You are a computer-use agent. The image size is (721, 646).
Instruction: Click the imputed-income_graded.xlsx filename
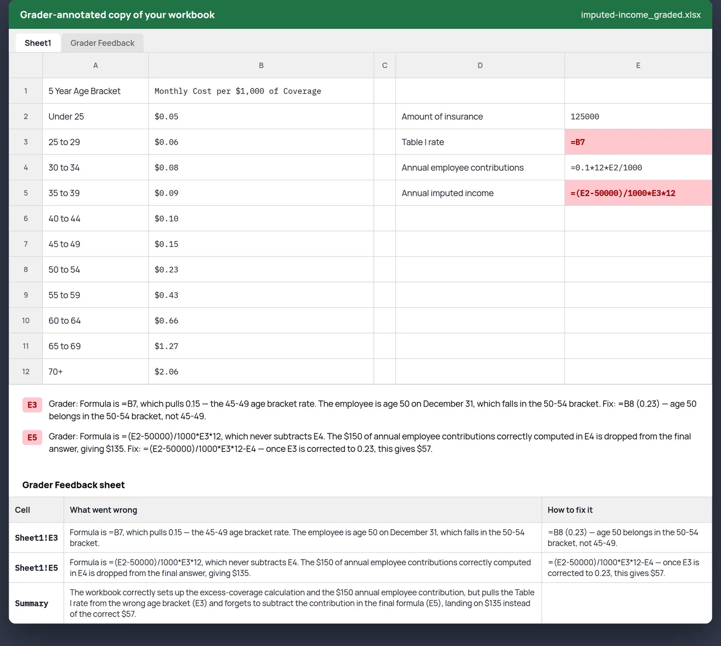pyautogui.click(x=641, y=15)
